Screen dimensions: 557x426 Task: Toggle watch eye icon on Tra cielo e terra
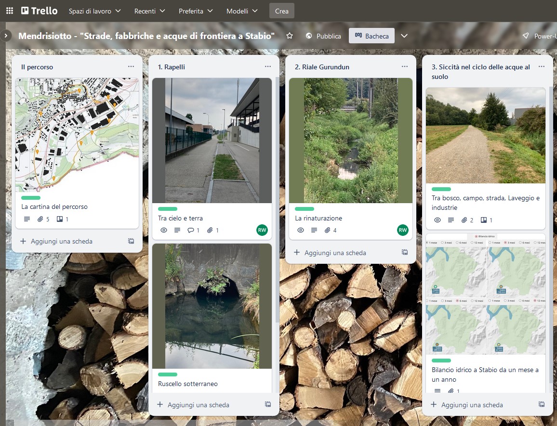click(x=164, y=230)
